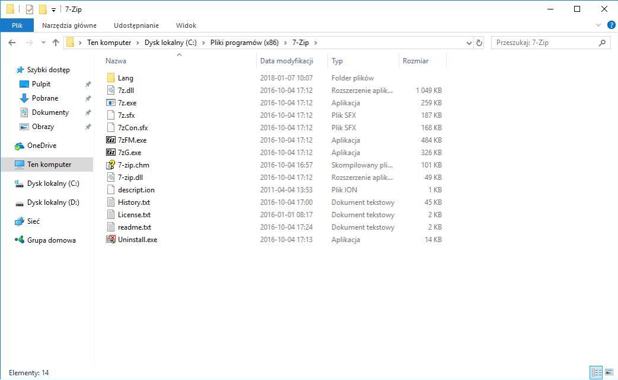Open the recent locations dropdown arrow

pyautogui.click(x=43, y=42)
